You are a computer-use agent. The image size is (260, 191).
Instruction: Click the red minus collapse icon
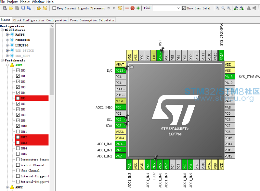(127, 8)
